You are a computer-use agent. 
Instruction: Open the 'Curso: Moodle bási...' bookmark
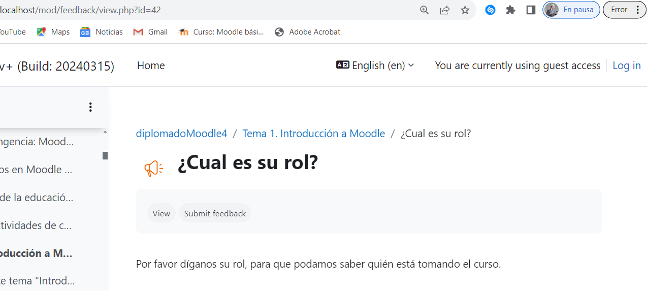click(x=221, y=32)
